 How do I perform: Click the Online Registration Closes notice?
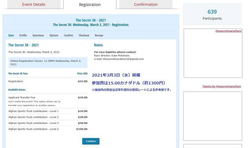(48, 63)
